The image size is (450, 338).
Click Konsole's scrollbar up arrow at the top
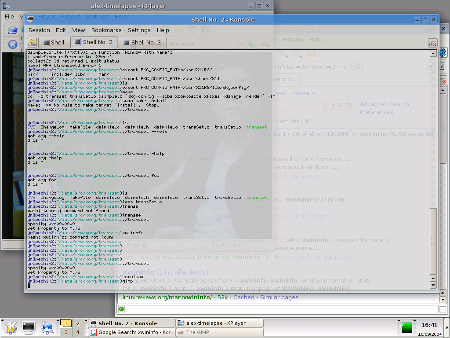point(433,53)
